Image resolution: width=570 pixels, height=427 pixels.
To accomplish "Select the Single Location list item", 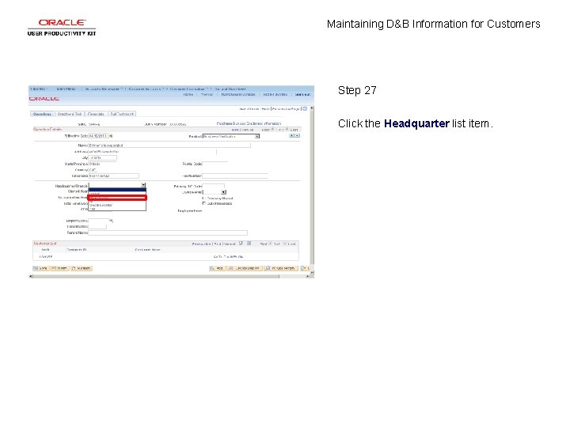I will point(117,205).
